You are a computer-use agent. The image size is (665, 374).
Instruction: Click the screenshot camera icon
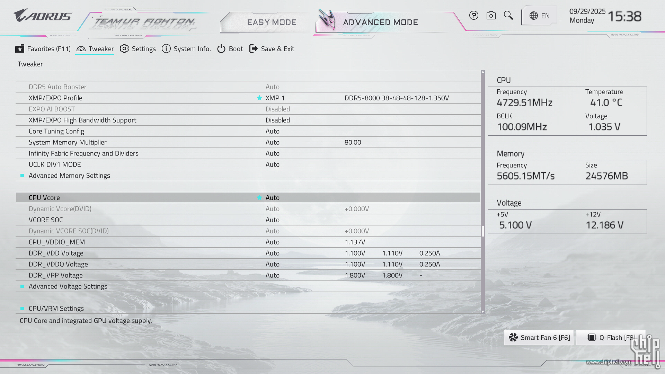click(x=491, y=16)
